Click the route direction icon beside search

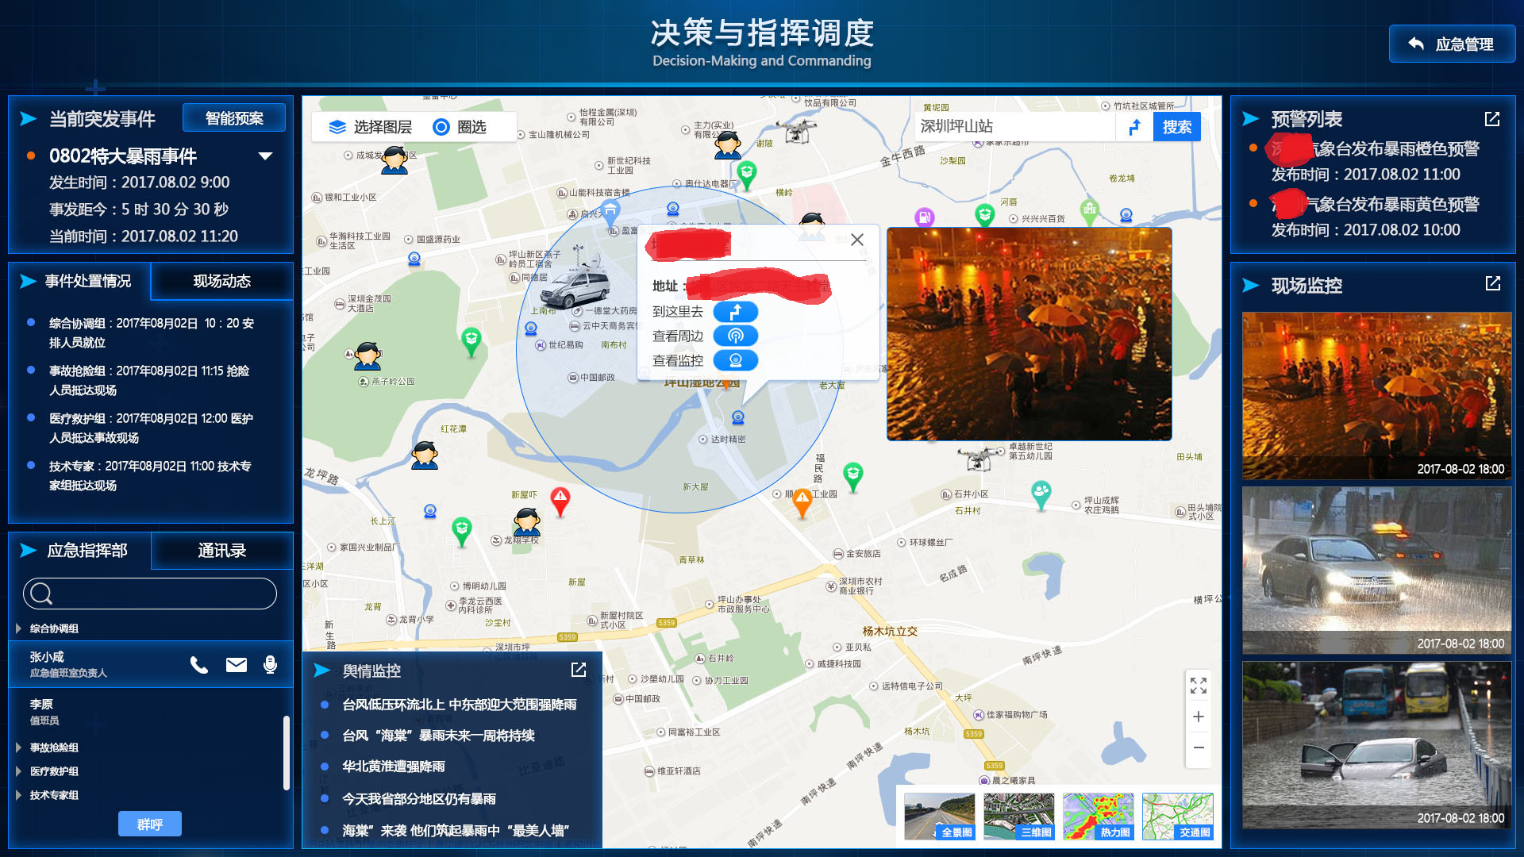click(1135, 127)
